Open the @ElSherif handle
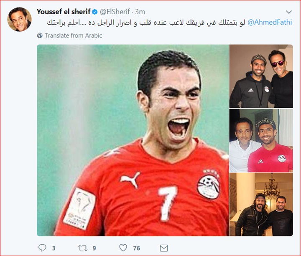301x256 pixels. tap(115, 12)
